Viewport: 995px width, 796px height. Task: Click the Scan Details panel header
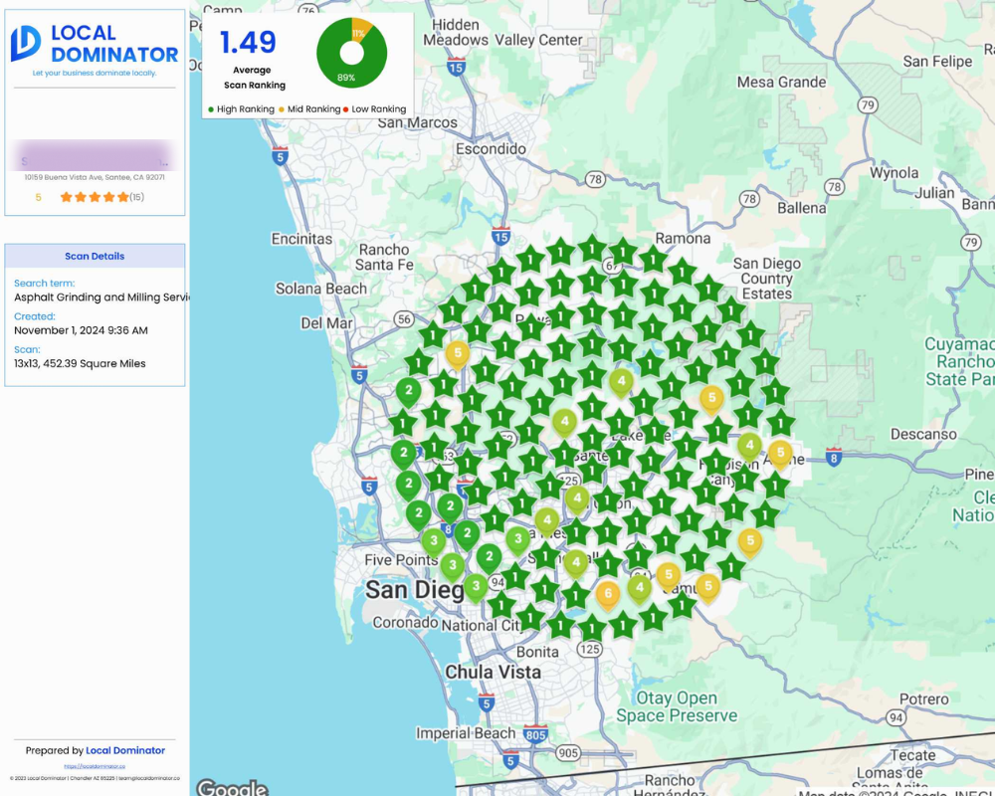click(x=95, y=256)
